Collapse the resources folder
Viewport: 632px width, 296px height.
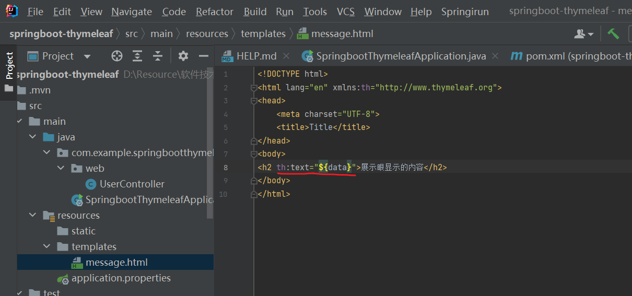(x=33, y=215)
